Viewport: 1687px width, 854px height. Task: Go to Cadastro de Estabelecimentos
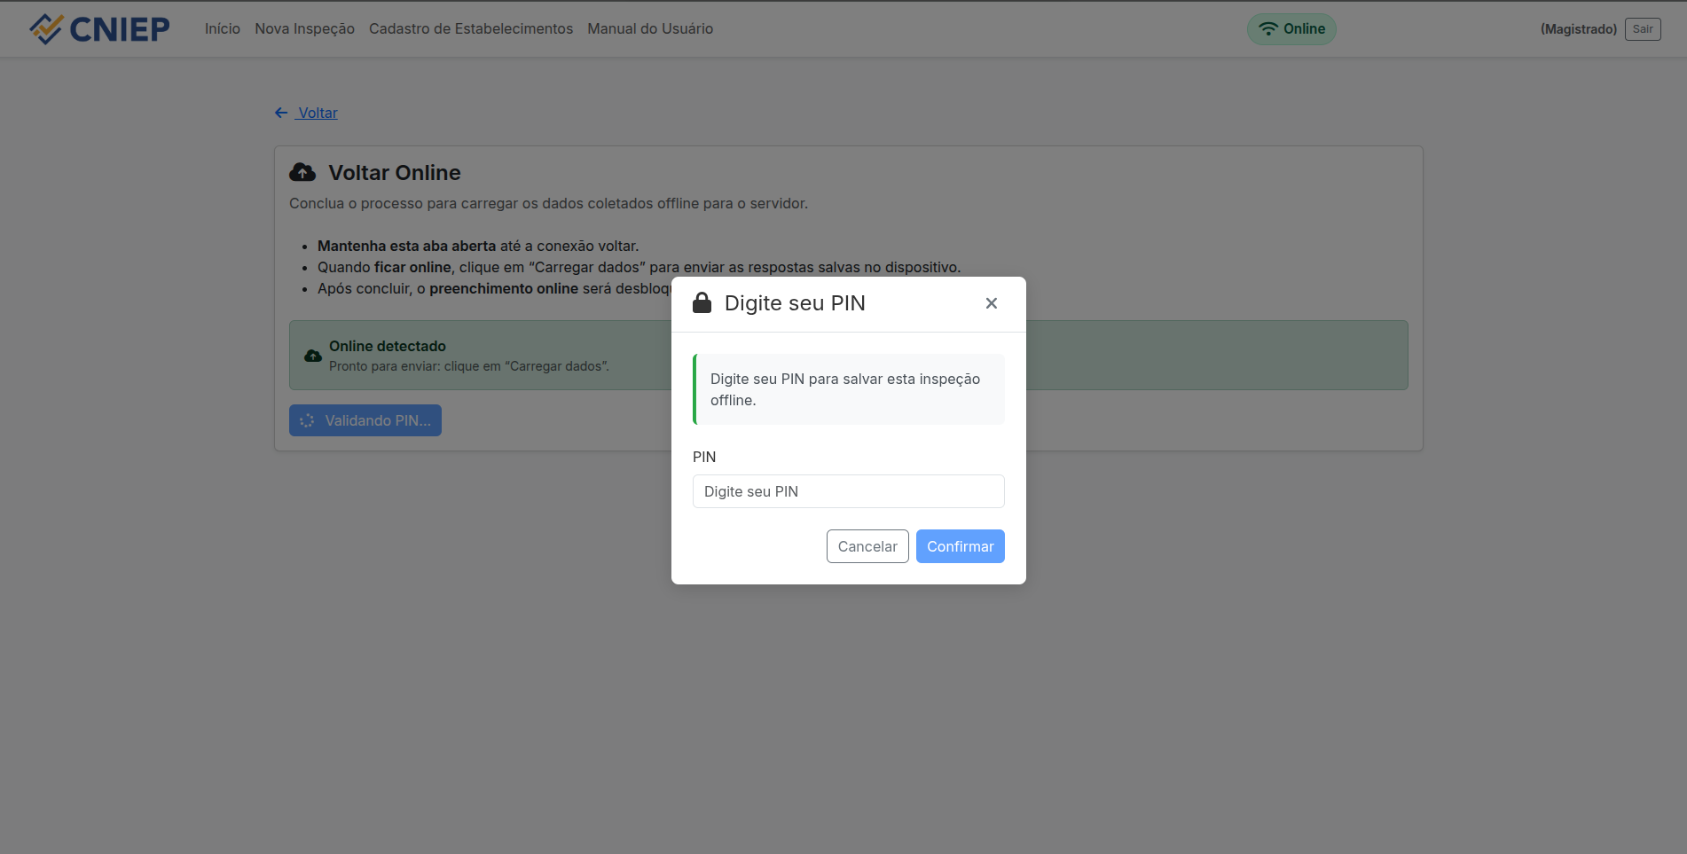470,29
